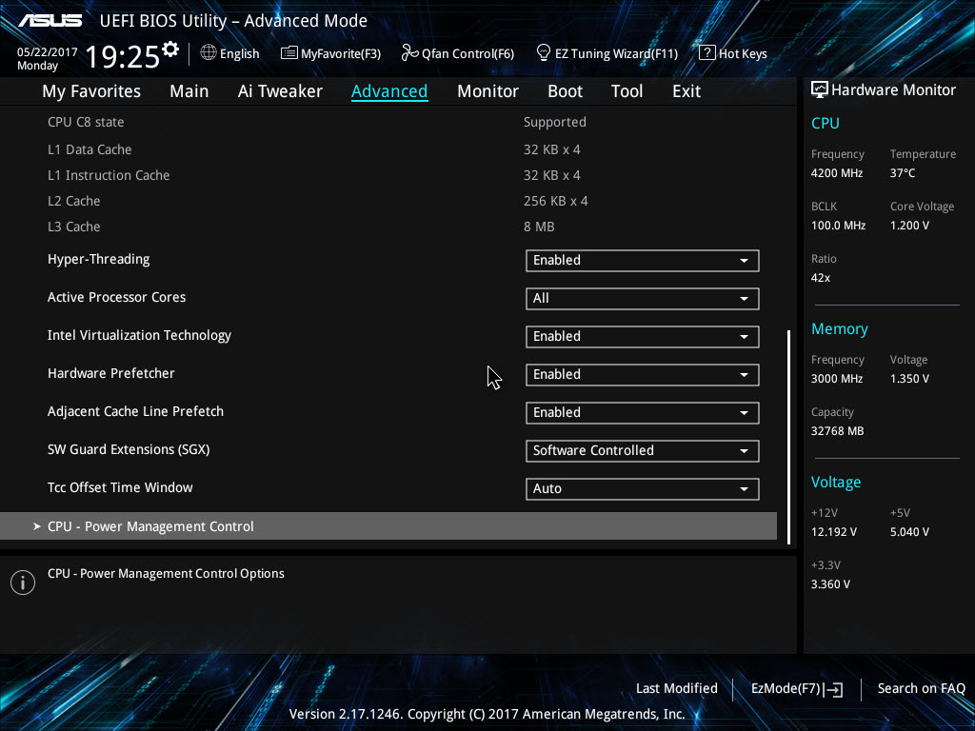This screenshot has width=975, height=731.
Task: Open the Tcc Offset Time Window dropdown
Action: click(x=643, y=488)
